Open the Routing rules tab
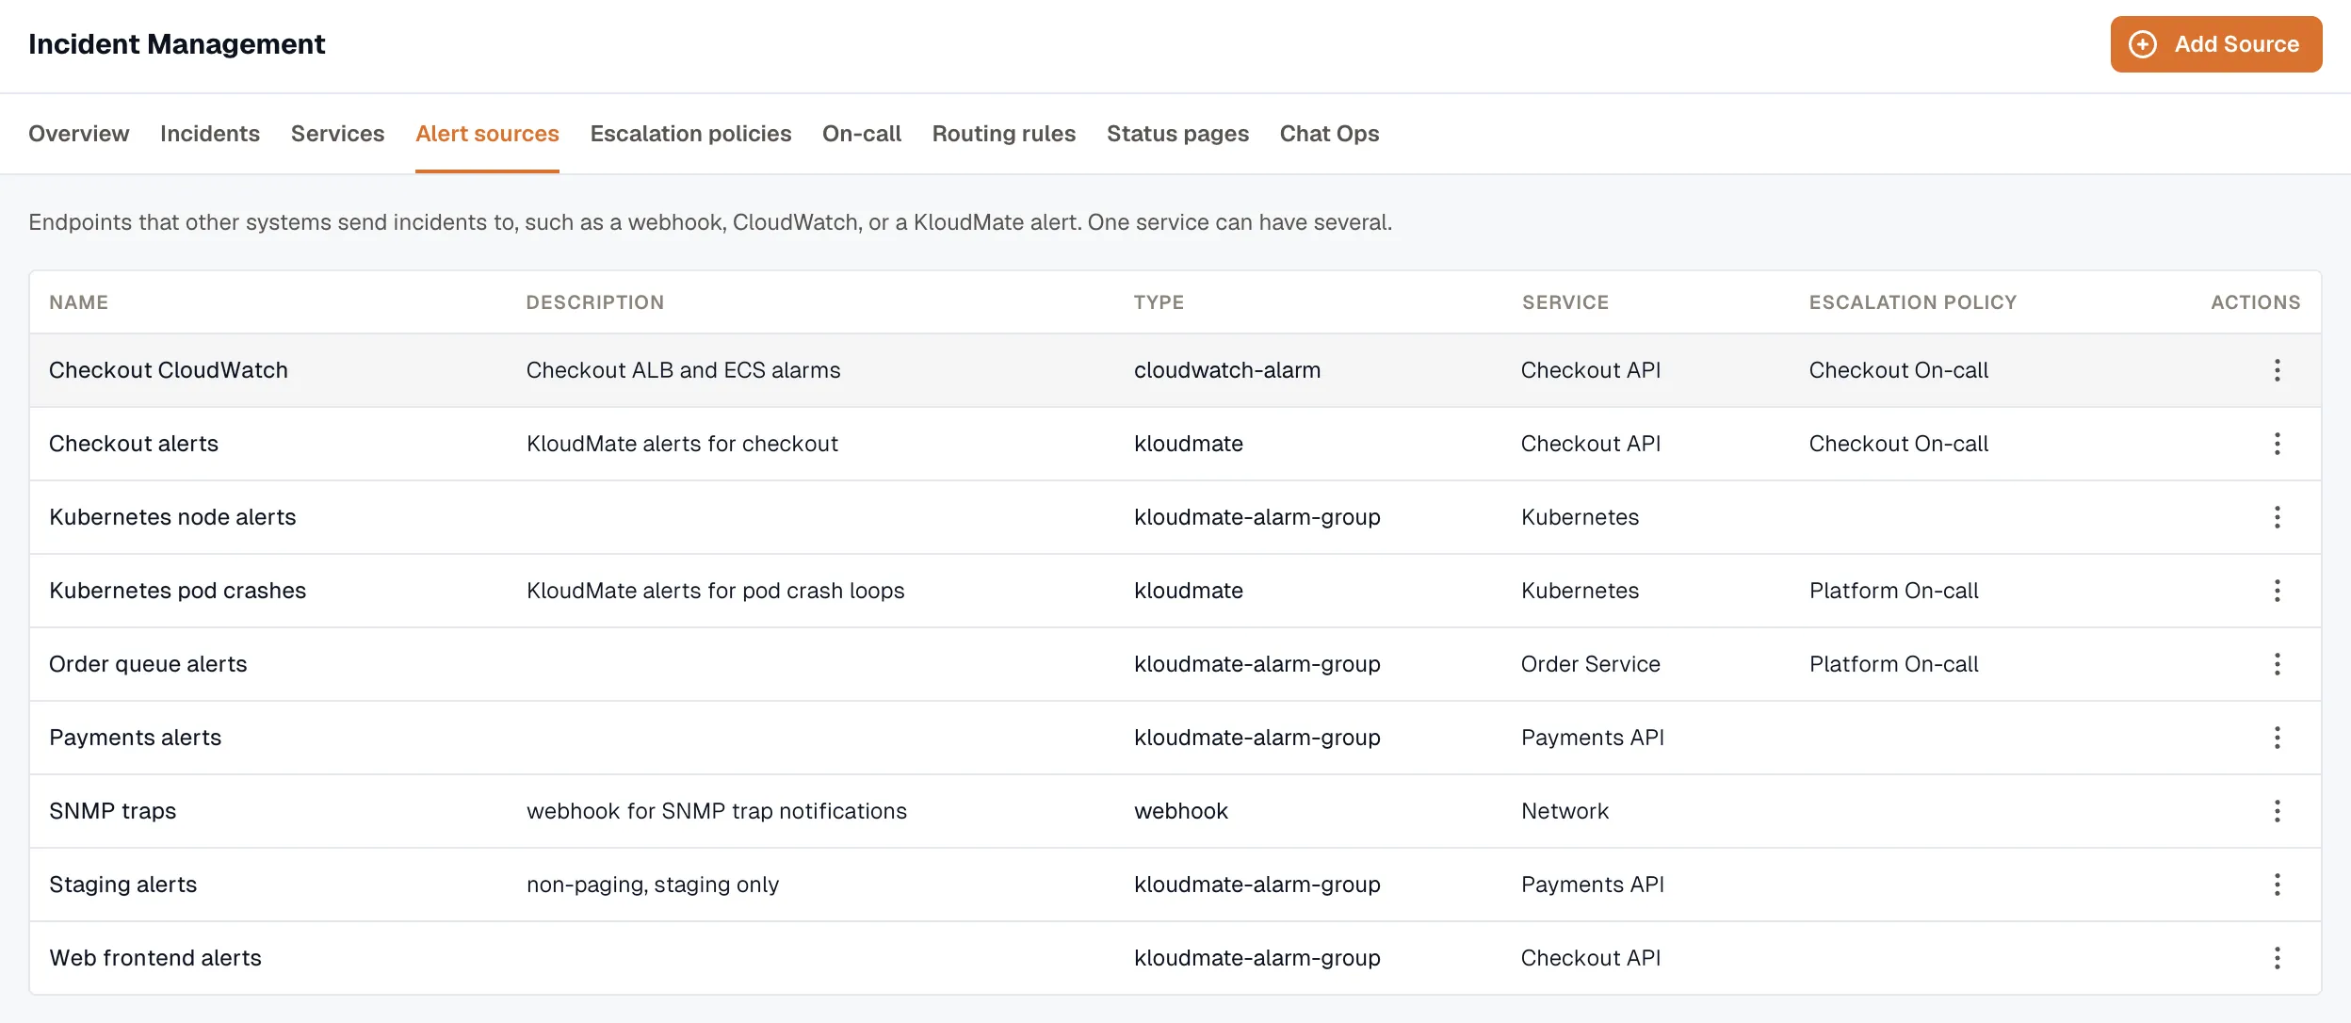This screenshot has height=1023, width=2351. 1004,134
